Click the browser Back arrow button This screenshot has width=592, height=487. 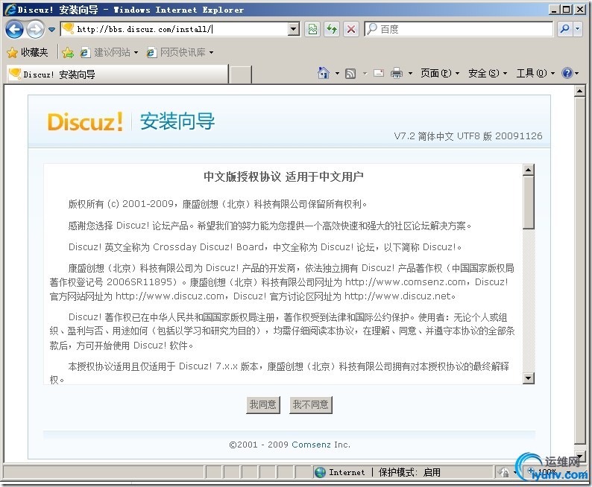[x=14, y=29]
